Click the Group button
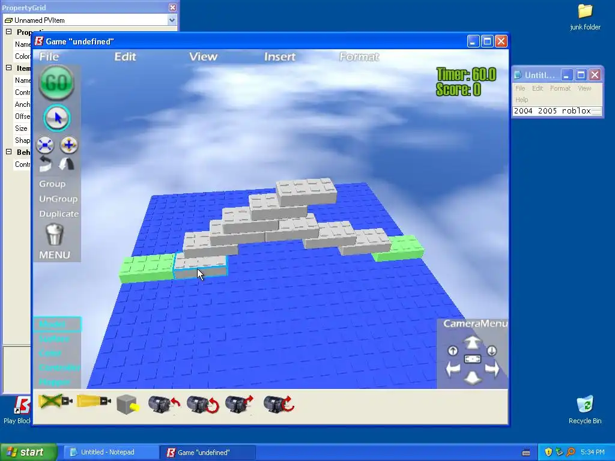Screen dimensions: 615x461 coord(52,184)
